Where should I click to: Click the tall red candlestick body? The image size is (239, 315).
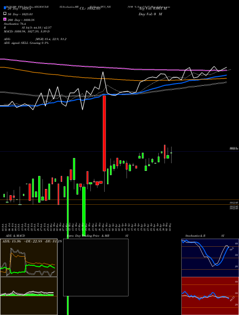point(104,133)
